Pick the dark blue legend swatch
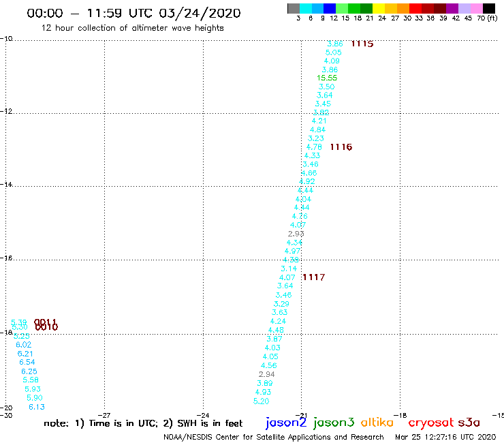Image resolution: width=504 pixels, height=443 pixels. pyautogui.click(x=330, y=8)
